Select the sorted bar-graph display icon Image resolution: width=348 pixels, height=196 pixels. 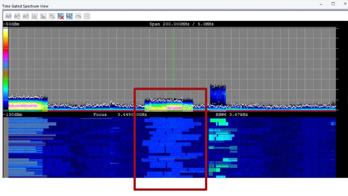pos(43,16)
